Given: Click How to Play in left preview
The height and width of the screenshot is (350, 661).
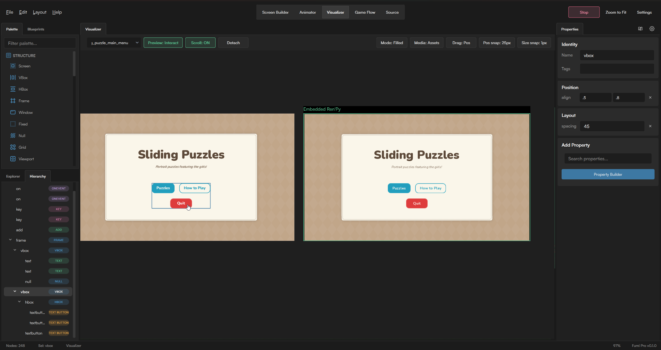Looking at the screenshot, I should (x=195, y=188).
